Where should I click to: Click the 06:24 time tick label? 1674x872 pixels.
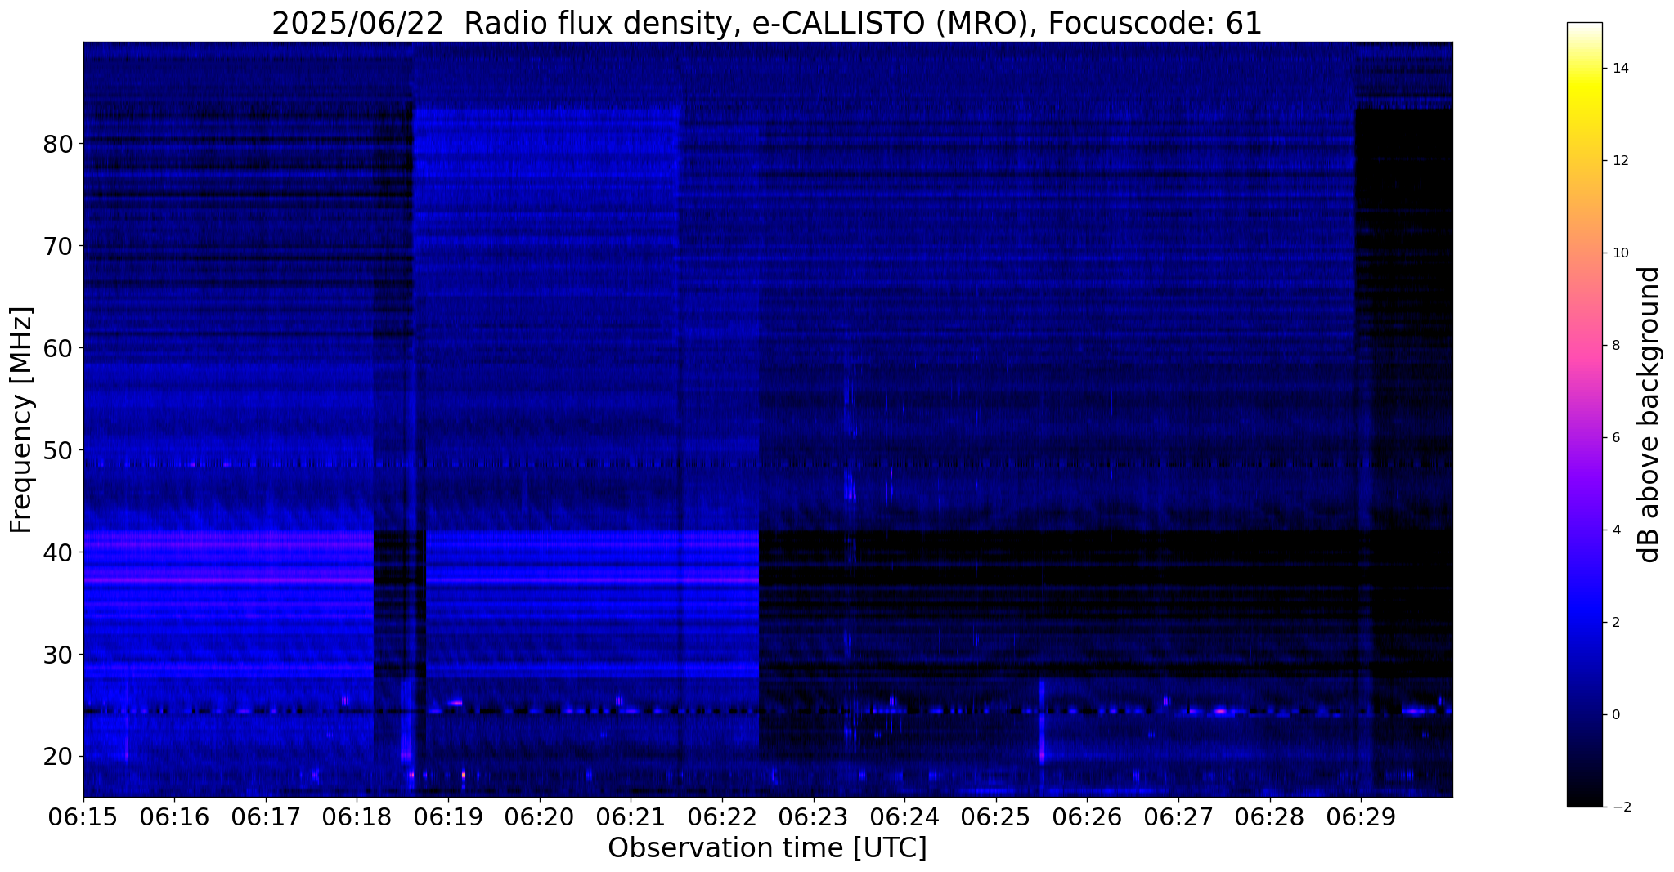click(904, 816)
